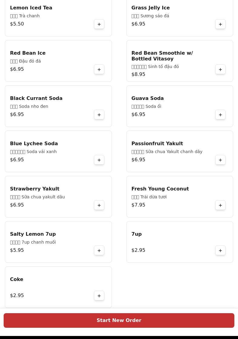
Task: Add Salty Lemon 7up to order
Action: point(99,251)
